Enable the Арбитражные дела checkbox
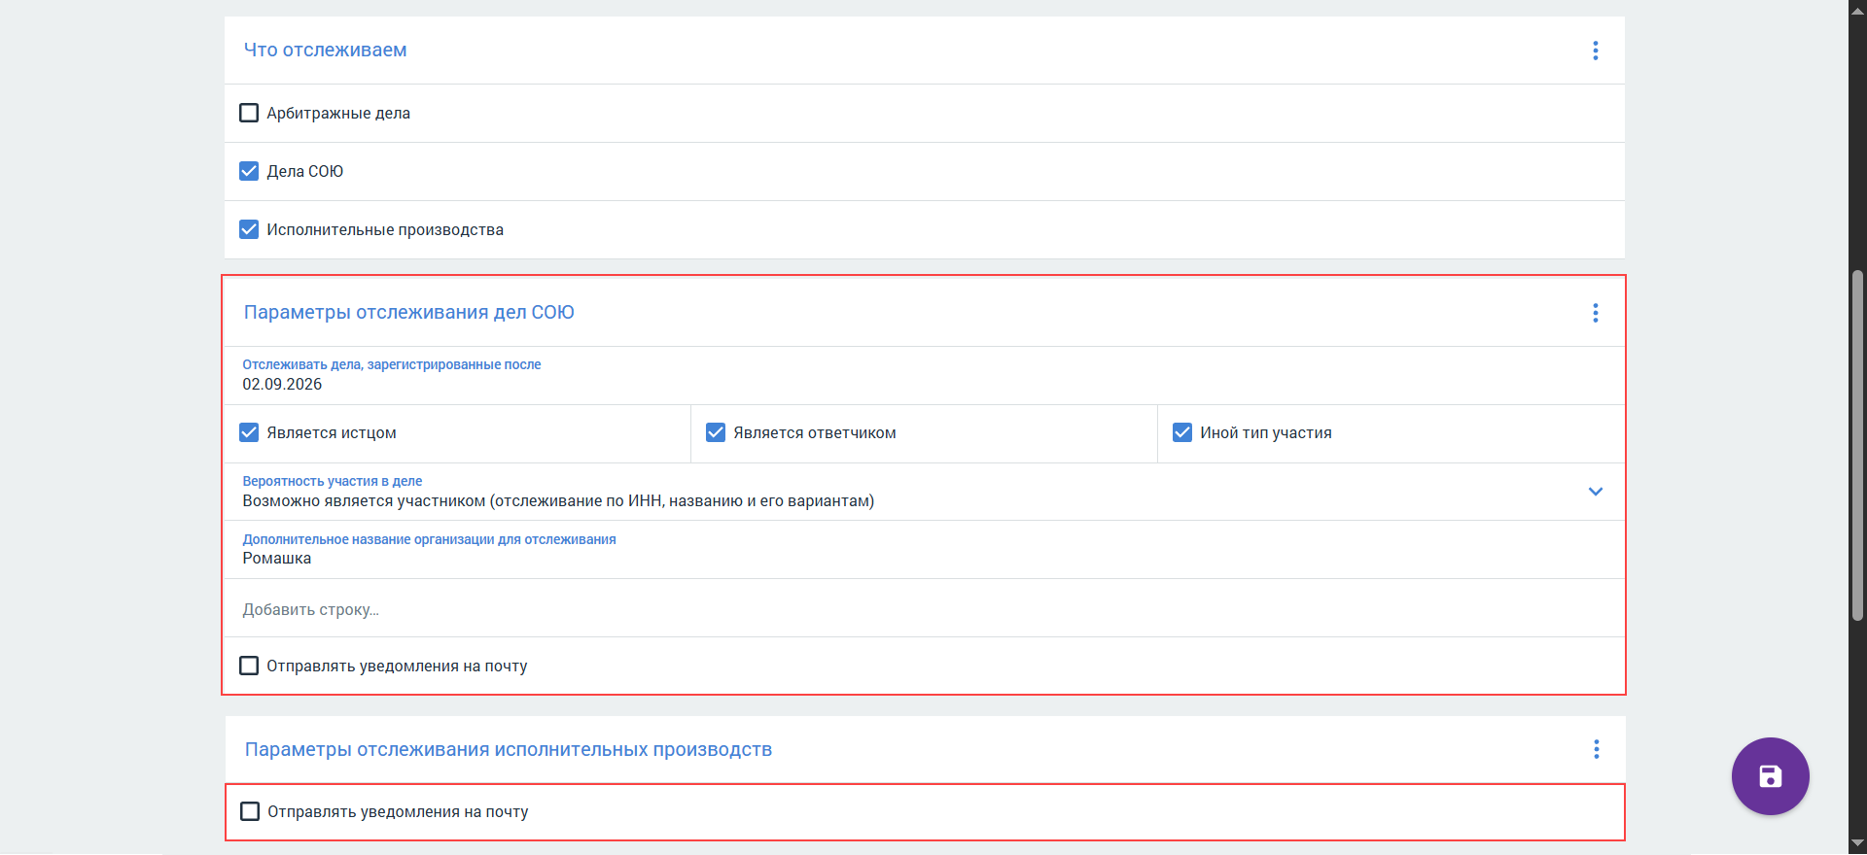The height and width of the screenshot is (855, 1867). (x=249, y=113)
